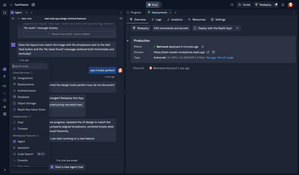Focus the Search tools input field
Image resolution: width=299 pixels, height=175 pixels.
click(x=30, y=66)
